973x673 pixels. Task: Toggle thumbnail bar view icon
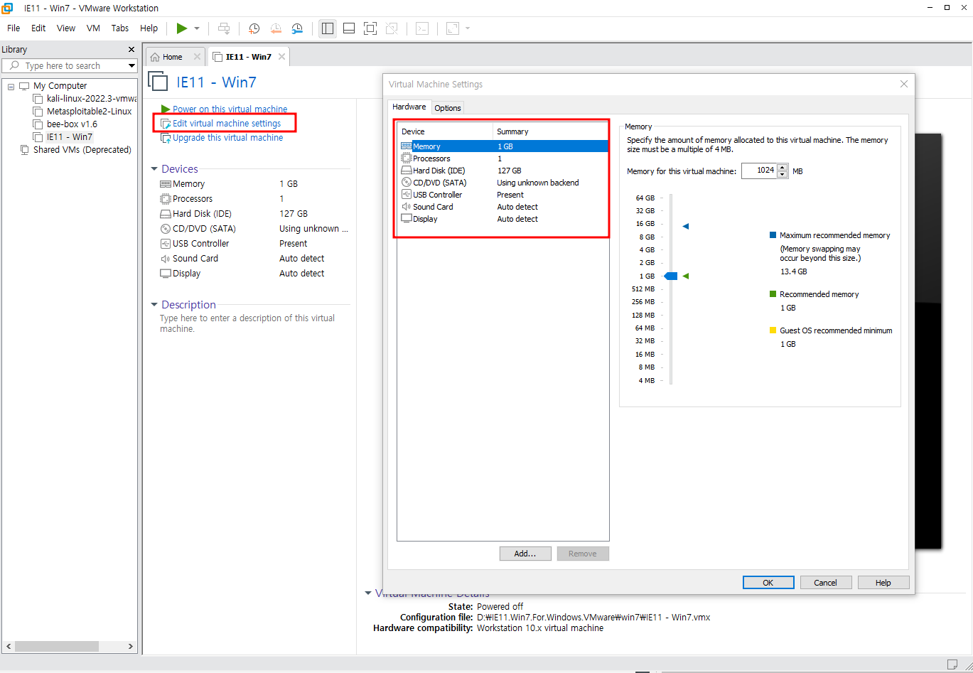coord(349,28)
